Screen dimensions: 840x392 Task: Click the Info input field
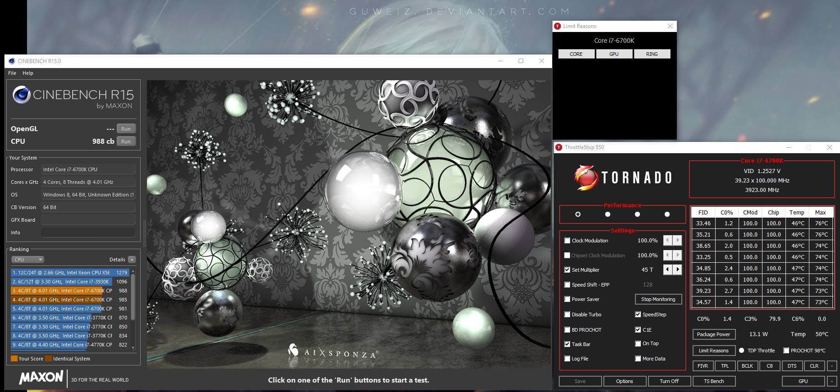point(88,232)
